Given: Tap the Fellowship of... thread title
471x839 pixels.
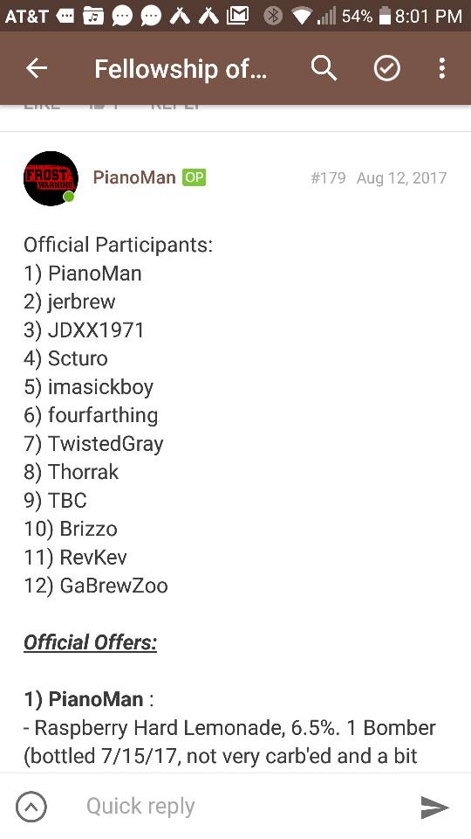Looking at the screenshot, I should [x=181, y=69].
